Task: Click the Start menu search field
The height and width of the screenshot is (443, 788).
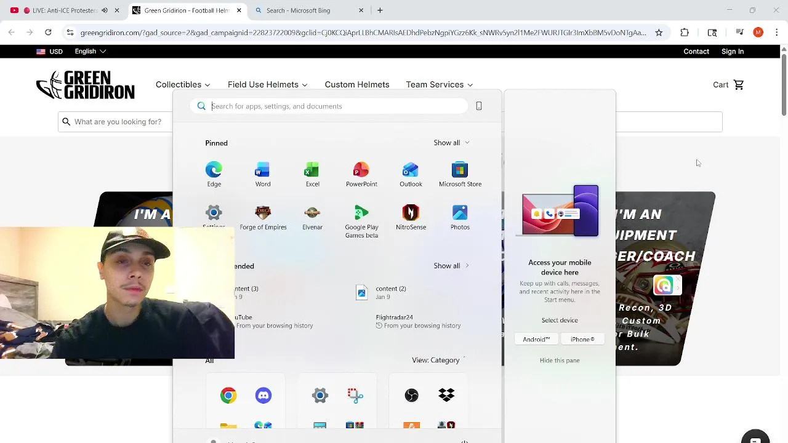Action: (329, 106)
